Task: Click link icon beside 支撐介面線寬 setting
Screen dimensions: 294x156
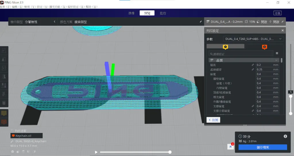Action: pyautogui.click(x=253, y=111)
